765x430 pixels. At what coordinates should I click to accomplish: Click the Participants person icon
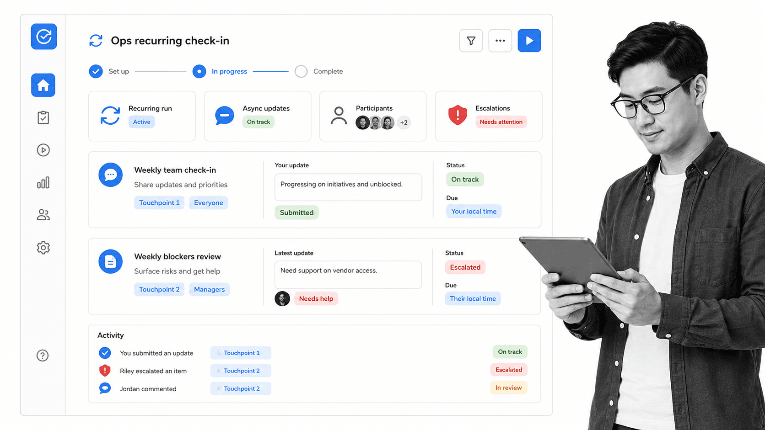click(339, 116)
